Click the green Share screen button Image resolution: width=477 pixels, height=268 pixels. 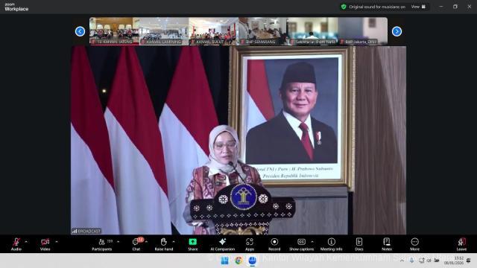point(192,242)
